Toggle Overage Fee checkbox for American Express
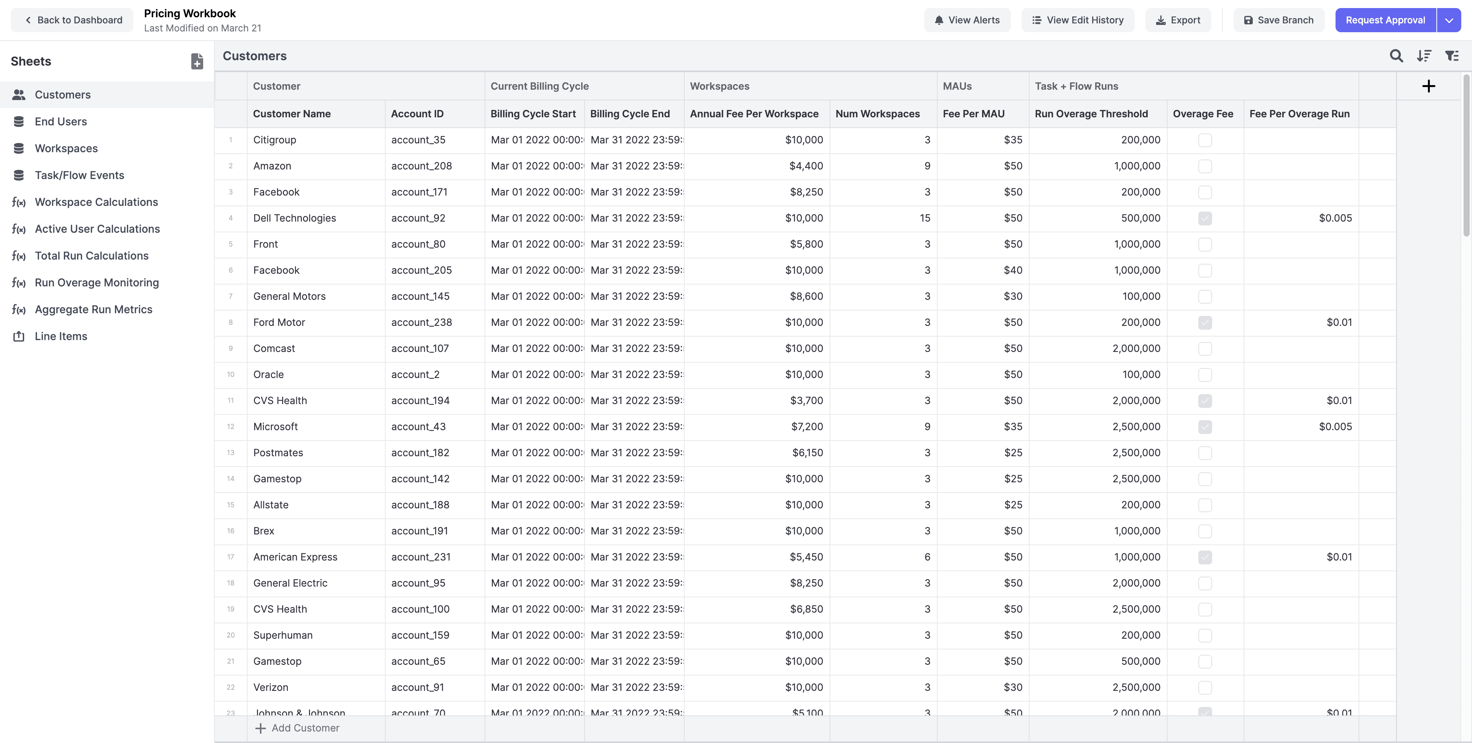This screenshot has width=1472, height=743. 1205,557
